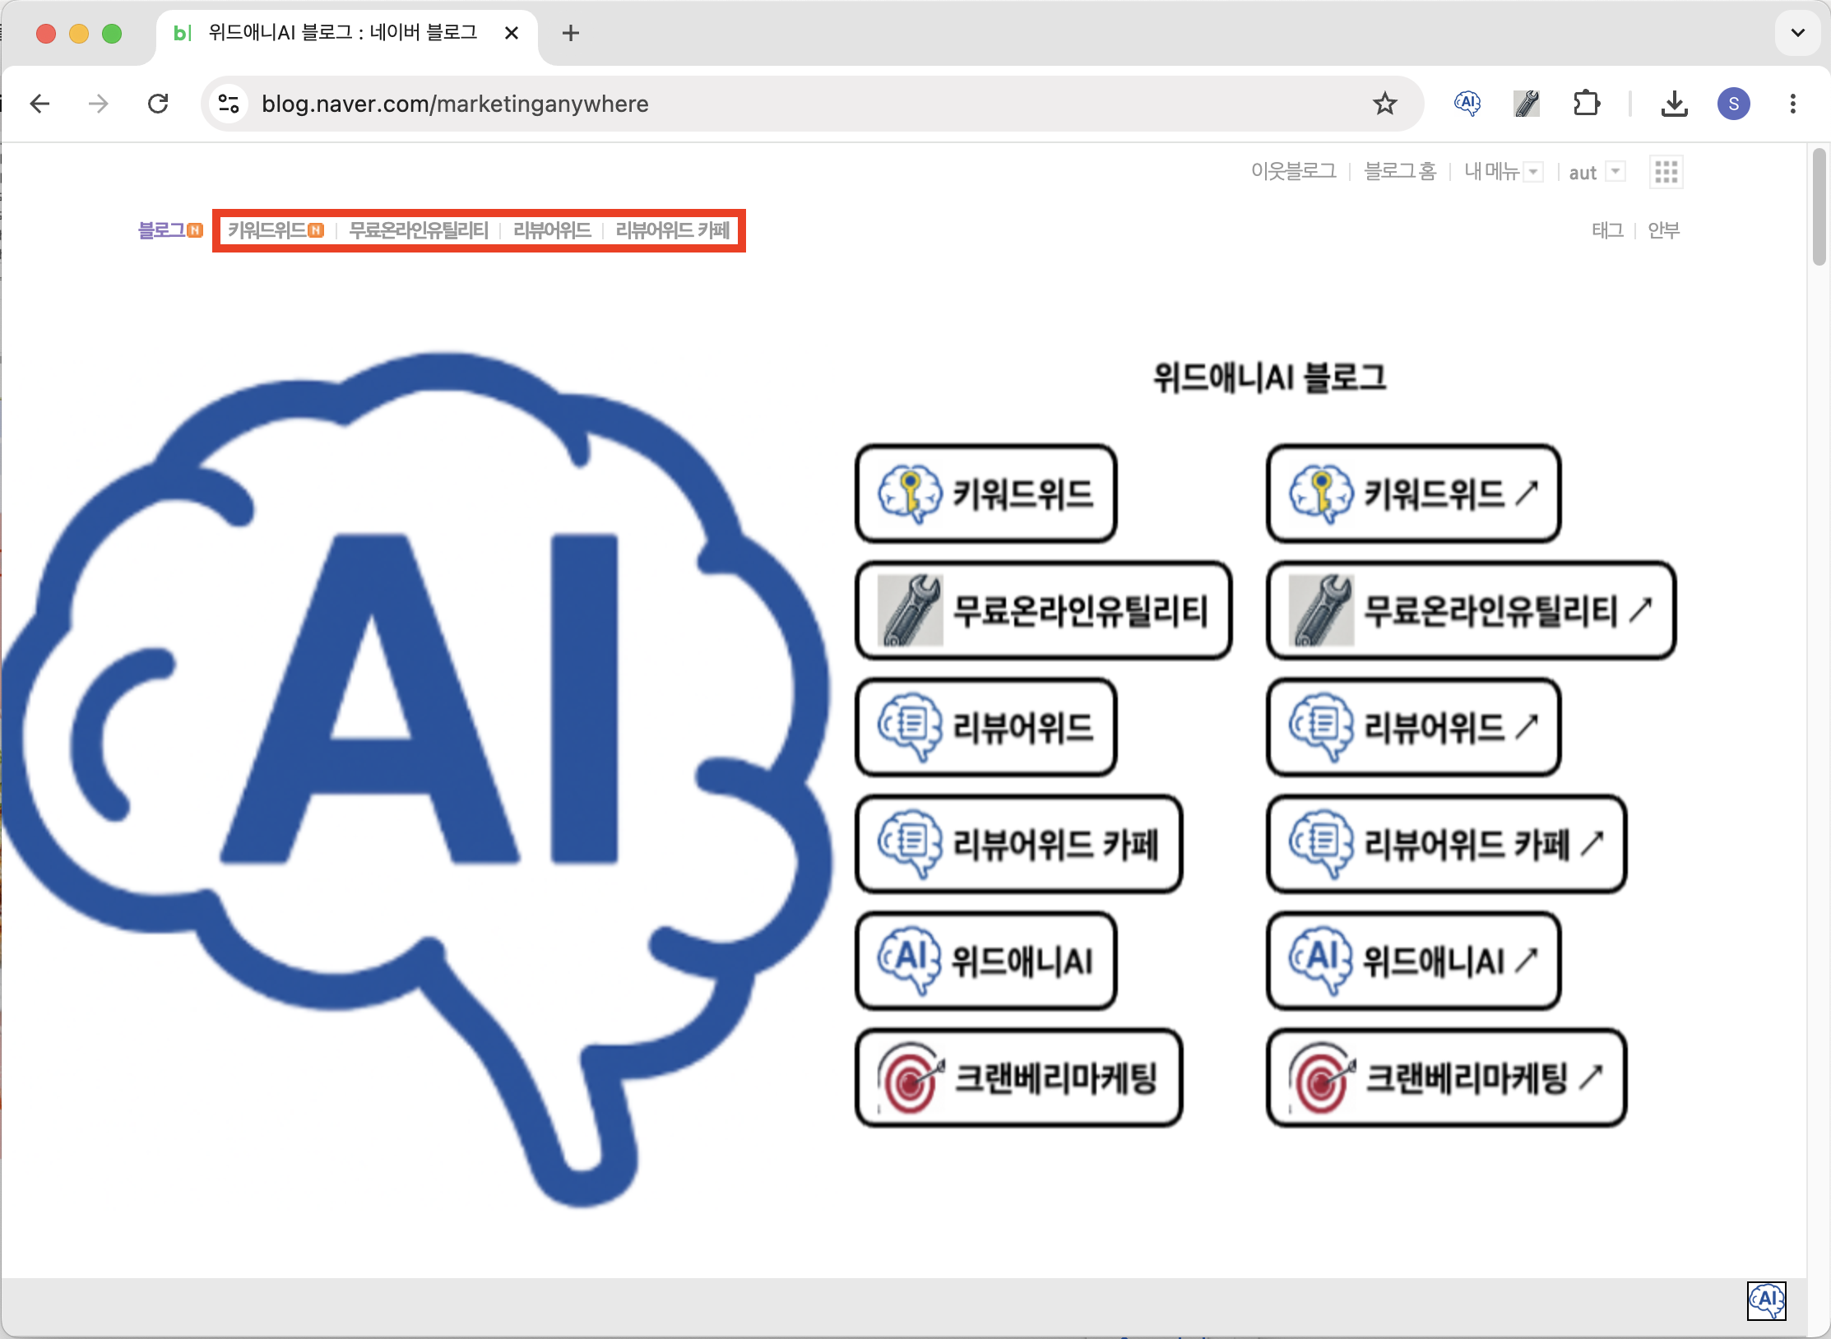Click the 리뷰어위드 ↗ external button
Screen dimensions: 1831x1339
[1414, 727]
